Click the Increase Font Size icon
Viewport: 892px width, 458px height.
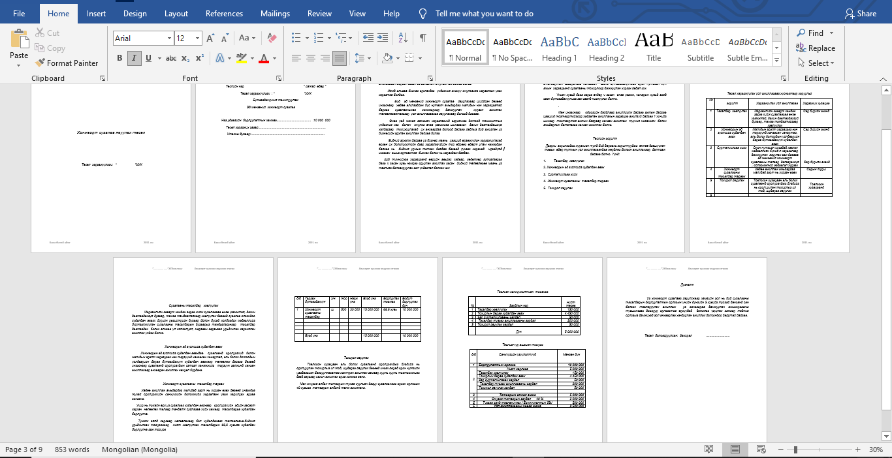coord(210,38)
